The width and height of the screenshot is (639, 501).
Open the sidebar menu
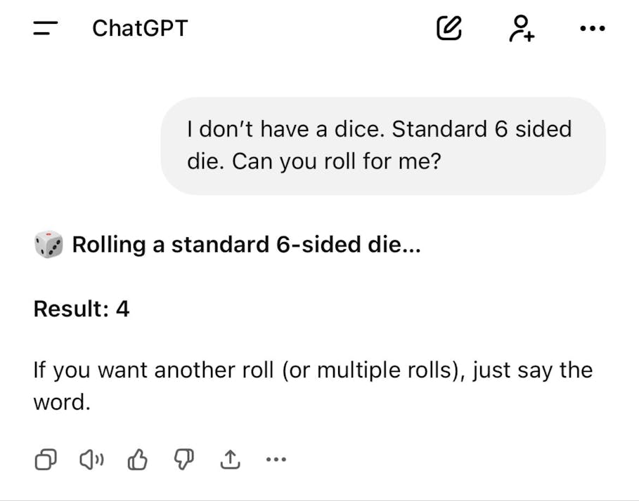point(46,29)
